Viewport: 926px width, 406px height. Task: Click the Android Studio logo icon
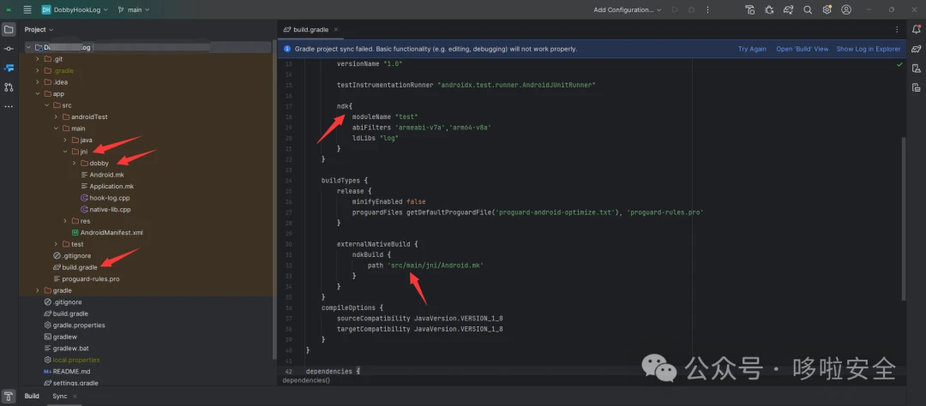pos(9,10)
